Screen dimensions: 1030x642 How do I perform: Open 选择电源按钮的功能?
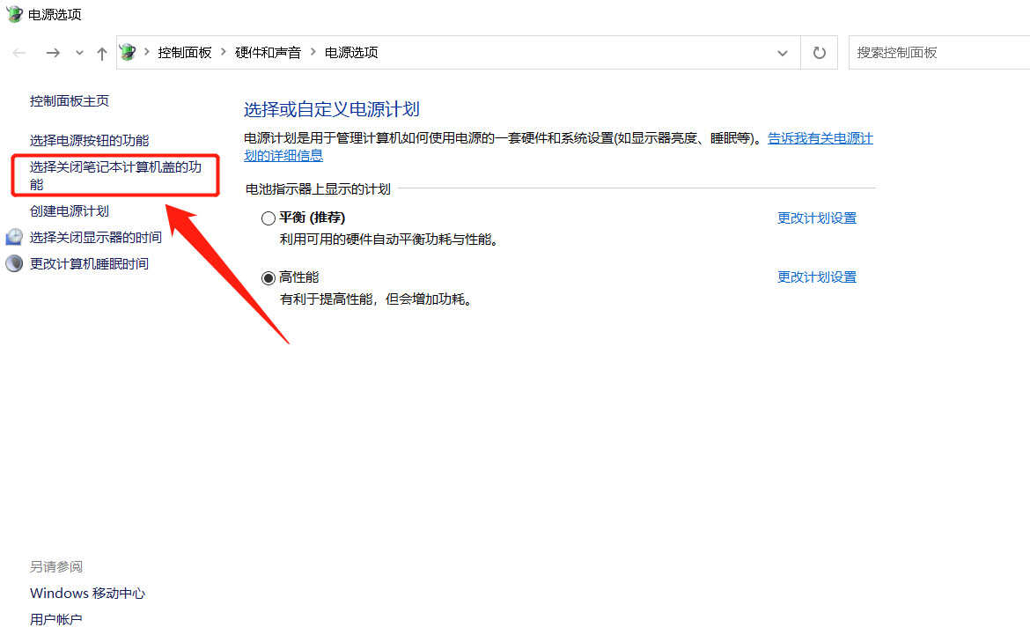(89, 140)
